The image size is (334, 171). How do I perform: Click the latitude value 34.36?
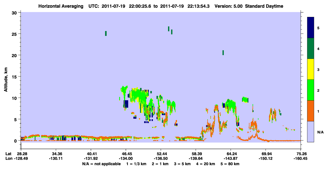pyautogui.click(x=56, y=154)
